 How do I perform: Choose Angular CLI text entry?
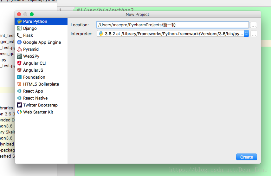35,63
